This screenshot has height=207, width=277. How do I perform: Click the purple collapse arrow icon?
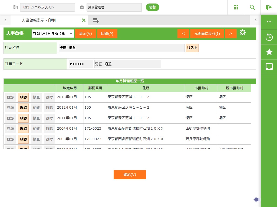point(257,199)
